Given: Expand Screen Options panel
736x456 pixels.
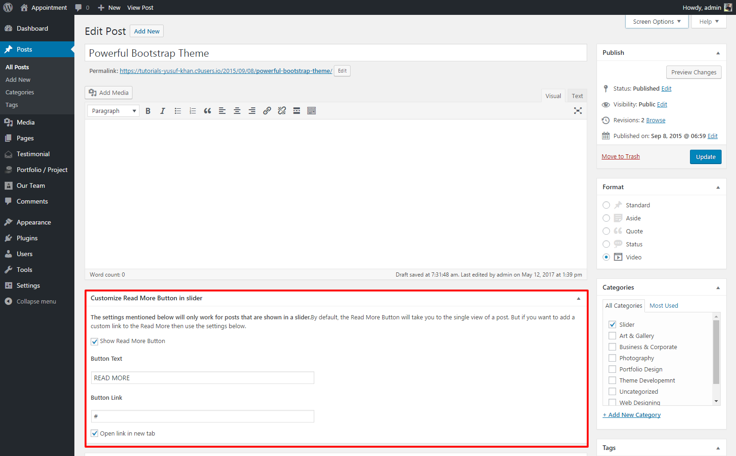Looking at the screenshot, I should click(657, 21).
